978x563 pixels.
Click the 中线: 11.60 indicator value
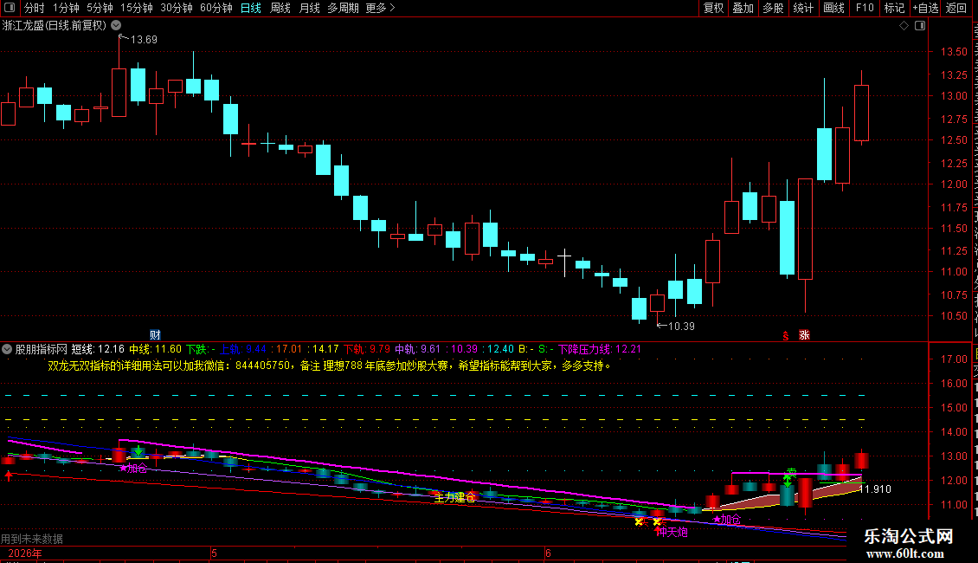click(155, 350)
